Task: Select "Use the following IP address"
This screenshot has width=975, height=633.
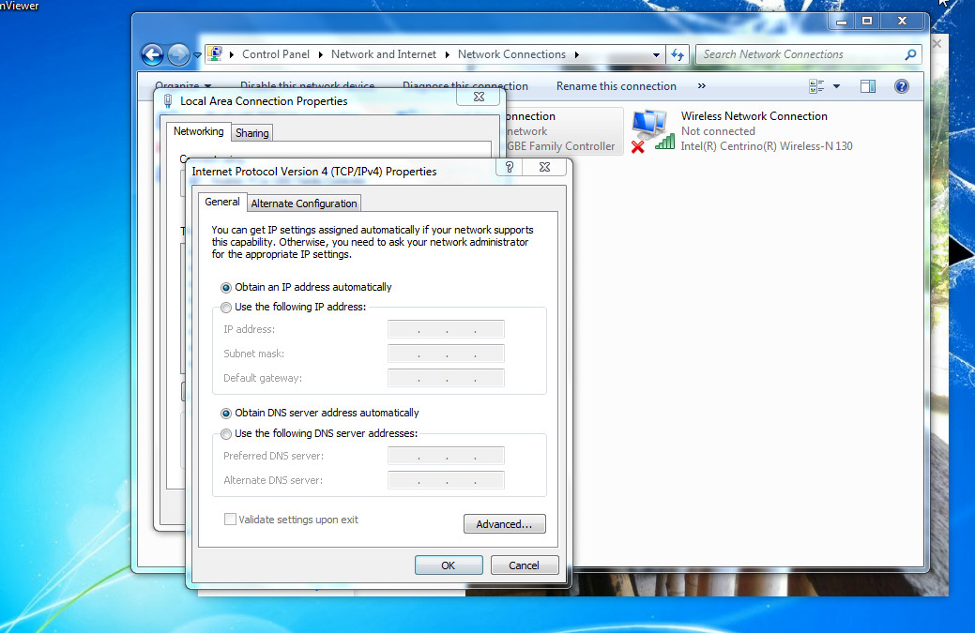Action: click(x=226, y=307)
